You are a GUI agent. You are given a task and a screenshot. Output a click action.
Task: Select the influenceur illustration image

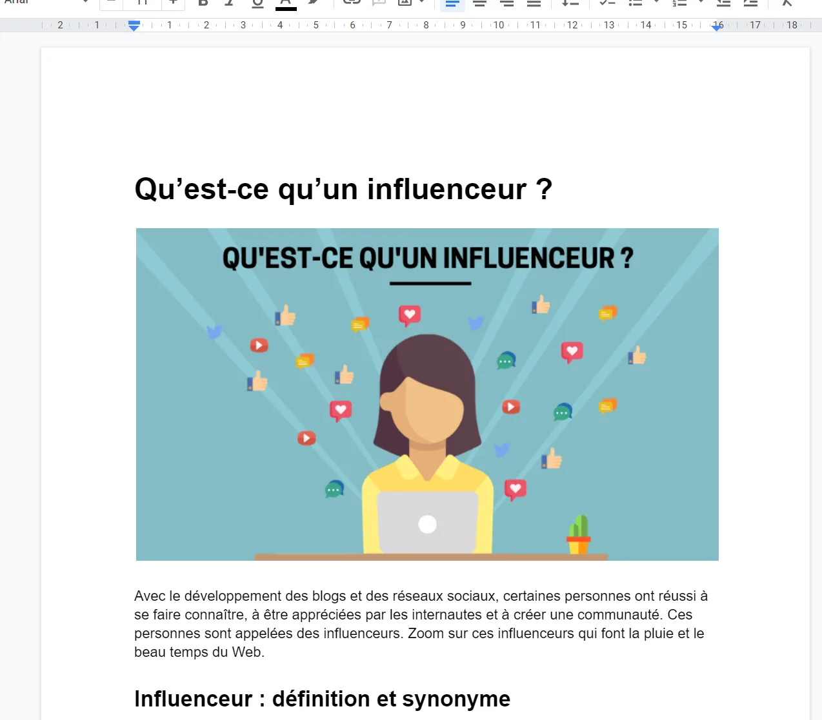click(x=427, y=394)
